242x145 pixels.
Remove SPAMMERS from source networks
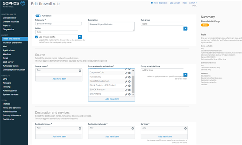tap(129, 94)
